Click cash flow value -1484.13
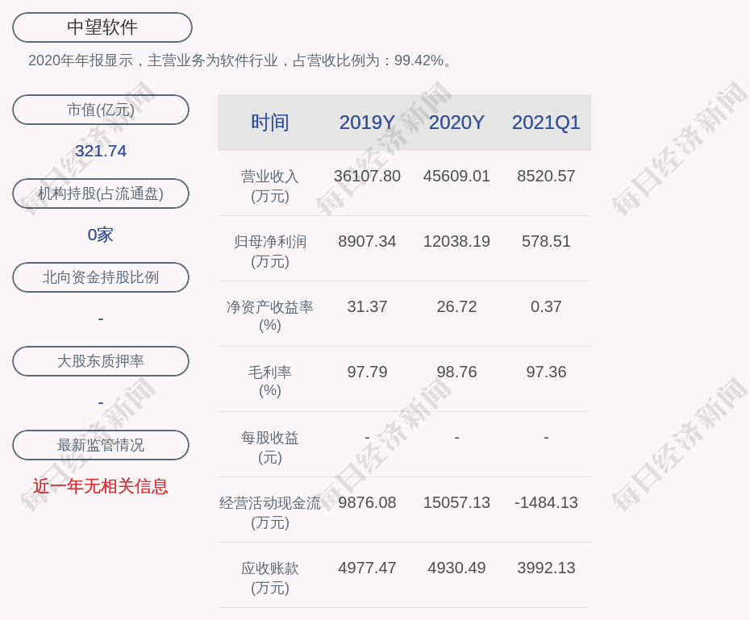Viewport: 750px width, 620px height. point(546,502)
